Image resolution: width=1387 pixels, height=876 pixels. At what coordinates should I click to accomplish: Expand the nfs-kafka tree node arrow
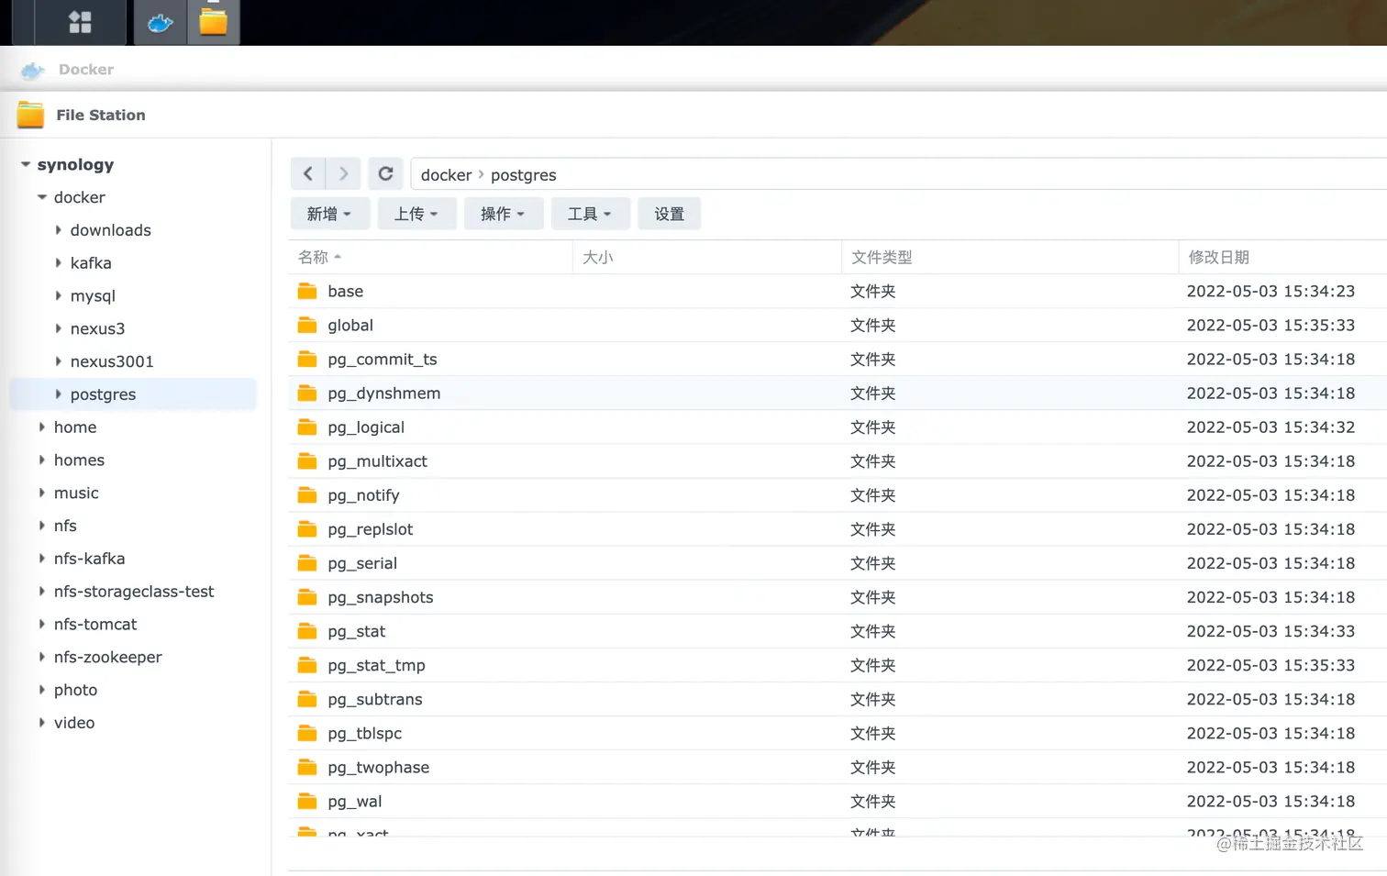tap(42, 559)
